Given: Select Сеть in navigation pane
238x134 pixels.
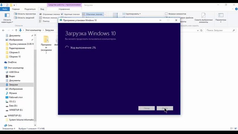Looking at the screenshot, I should point(10,125).
